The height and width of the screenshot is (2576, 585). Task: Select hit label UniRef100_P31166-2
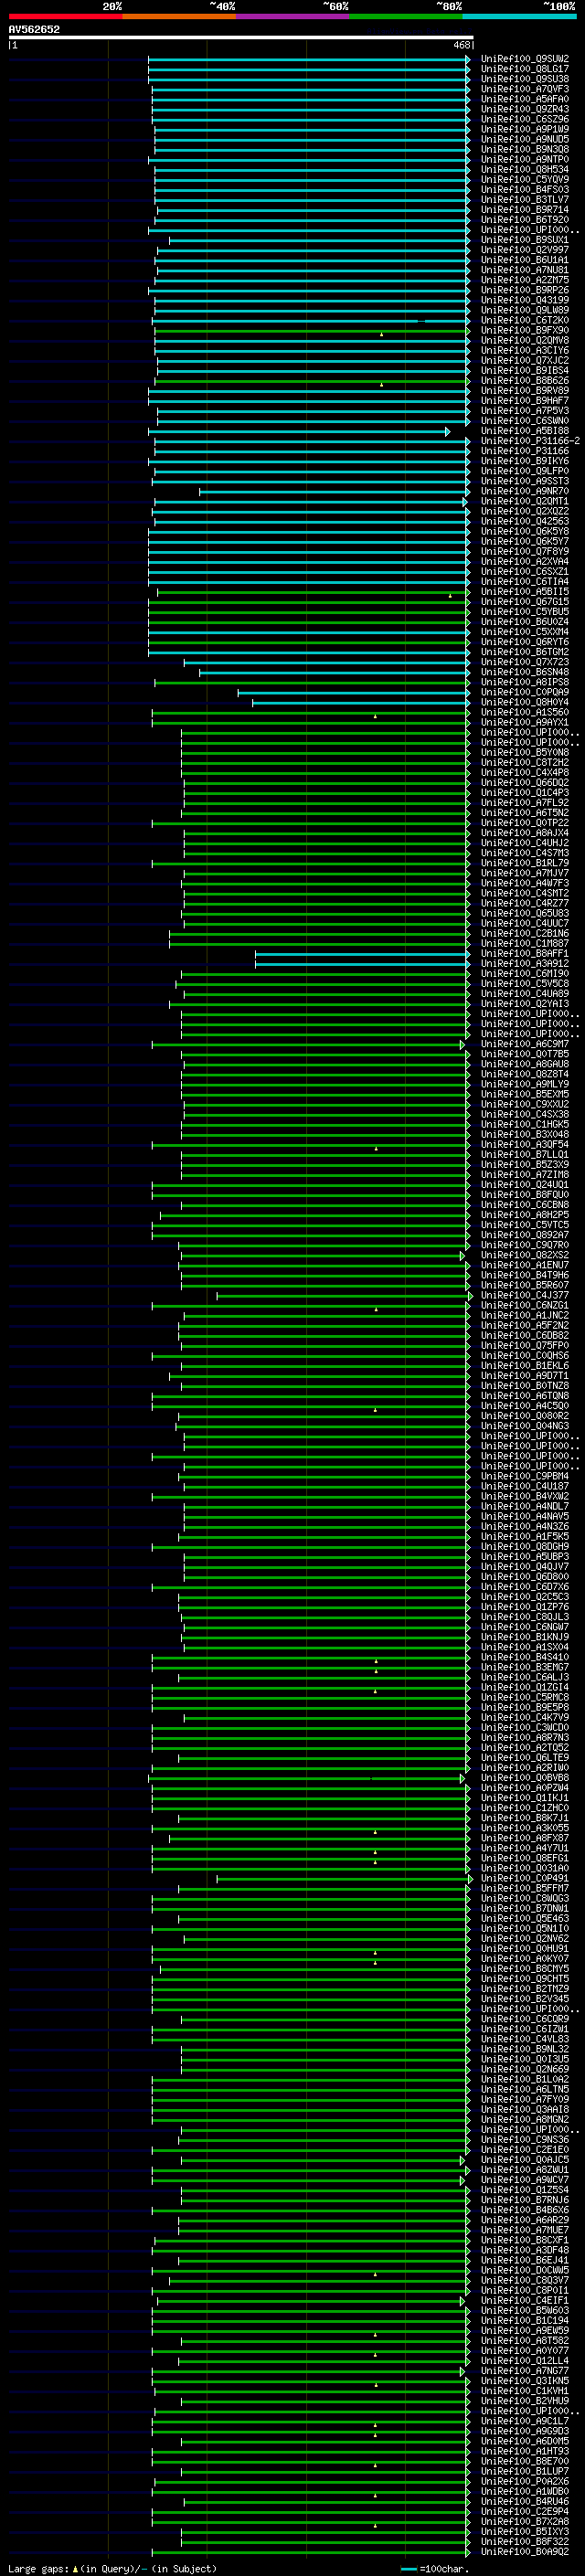click(530, 441)
